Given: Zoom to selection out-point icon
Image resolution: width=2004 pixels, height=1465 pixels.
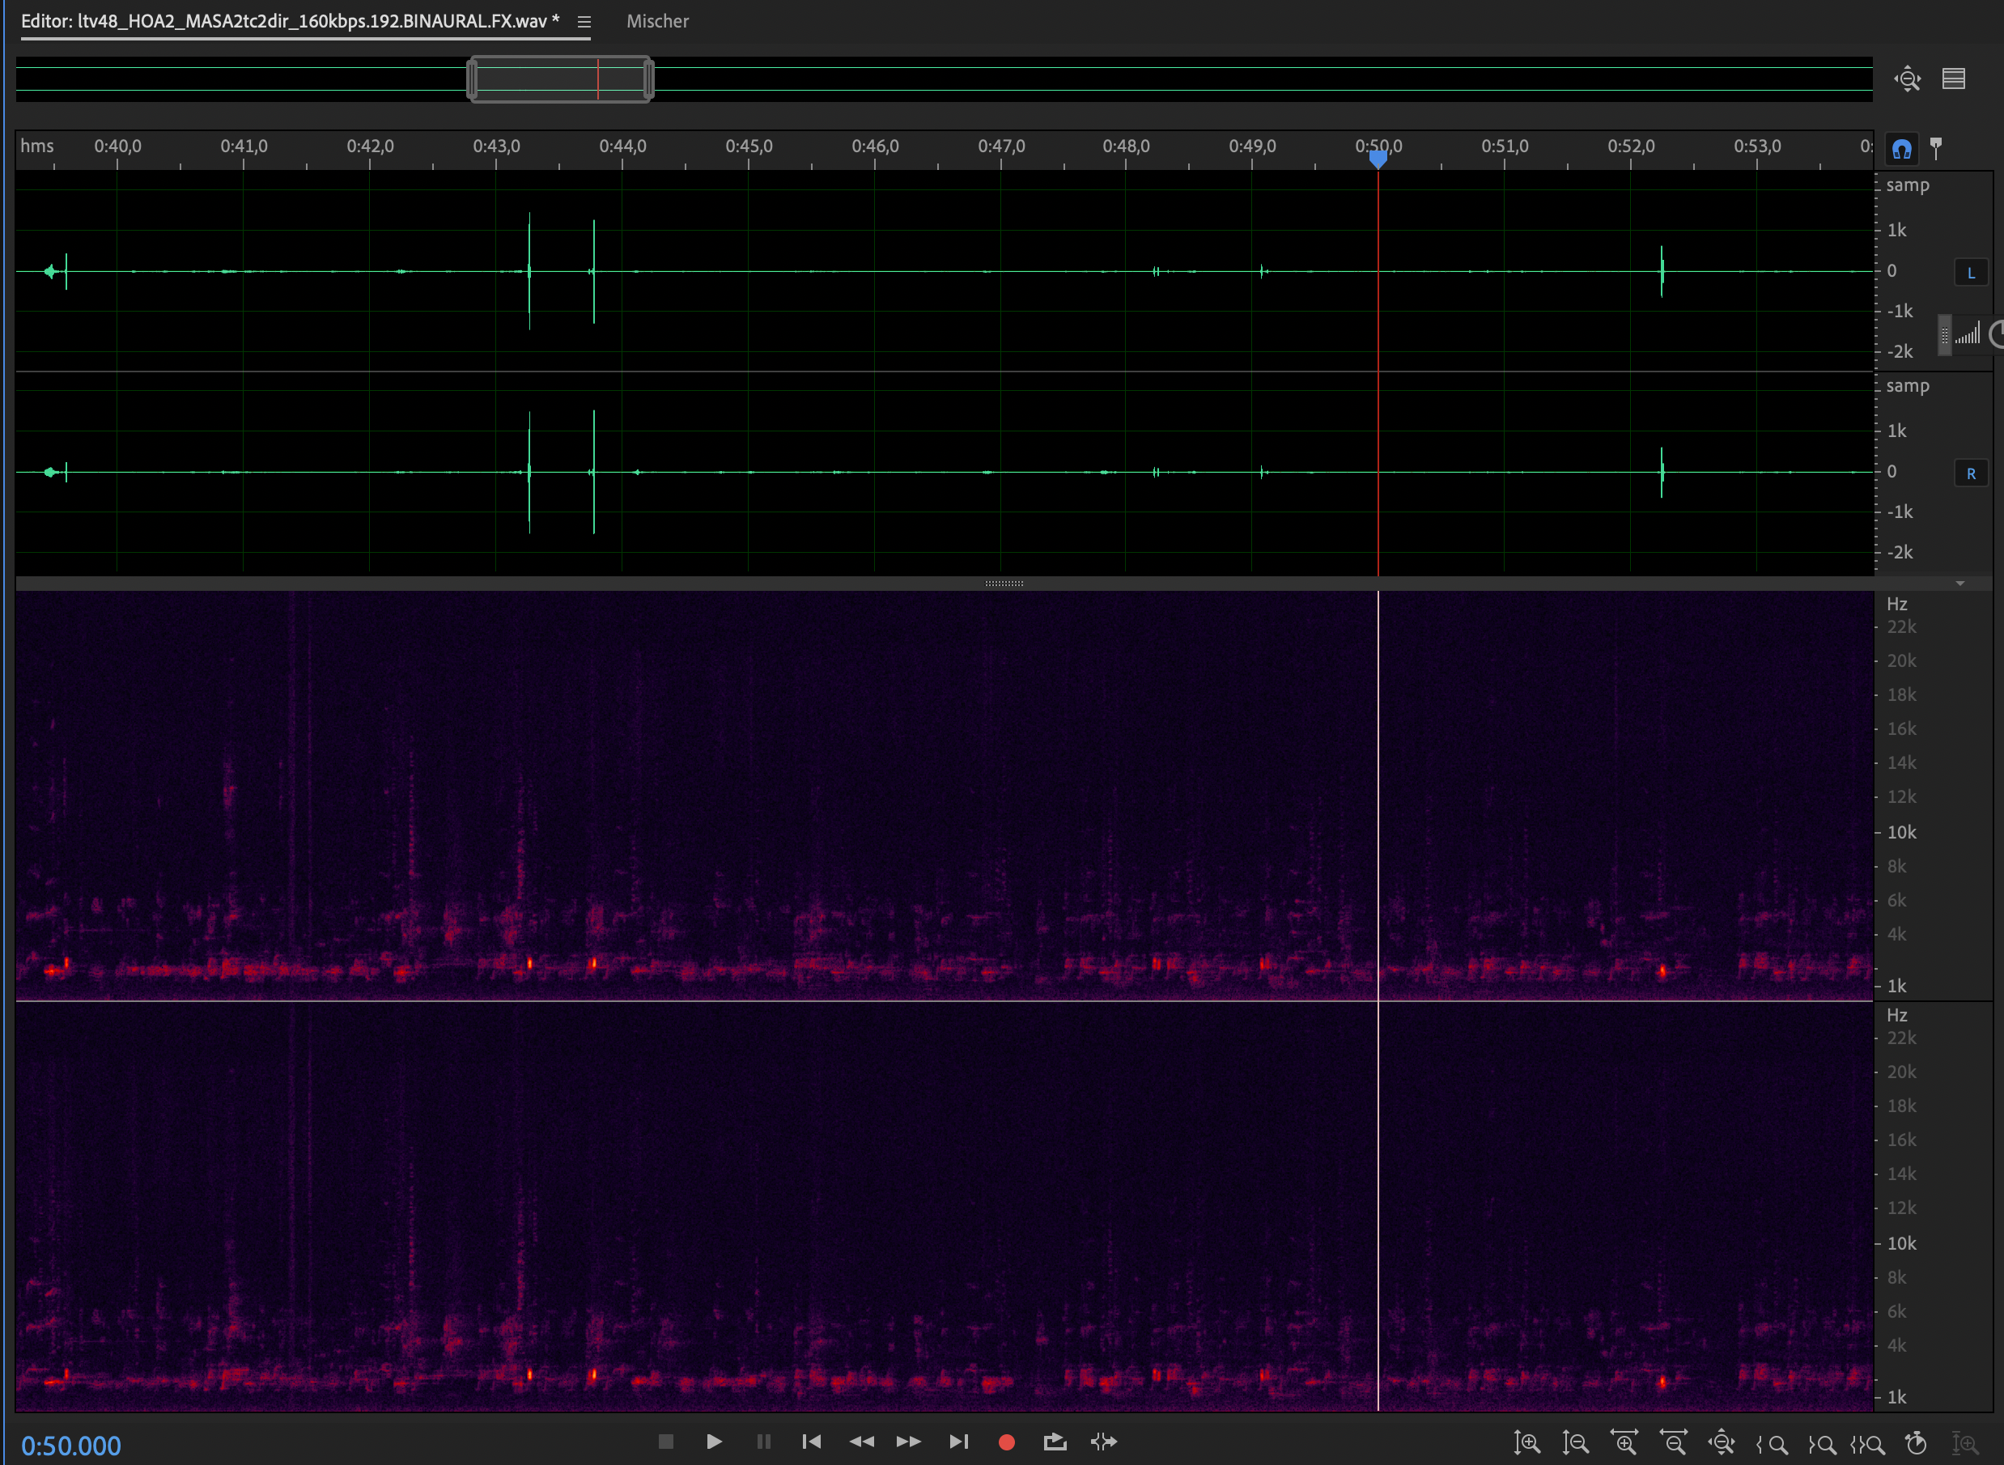Looking at the screenshot, I should (x=1821, y=1443).
